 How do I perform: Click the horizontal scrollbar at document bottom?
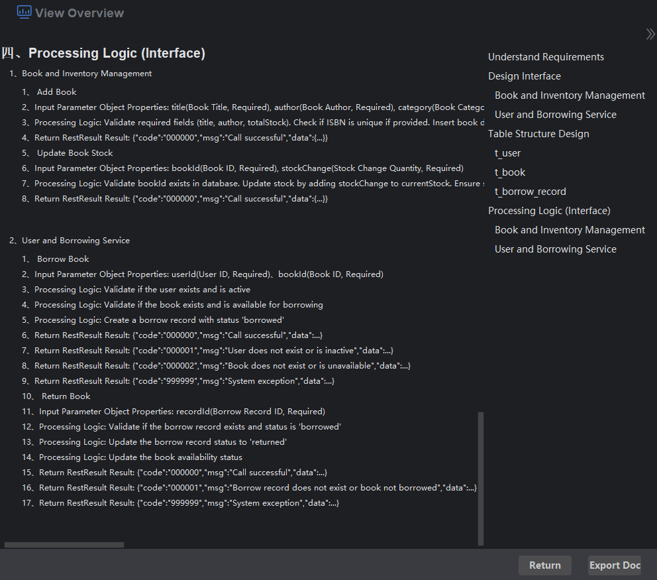(x=64, y=545)
